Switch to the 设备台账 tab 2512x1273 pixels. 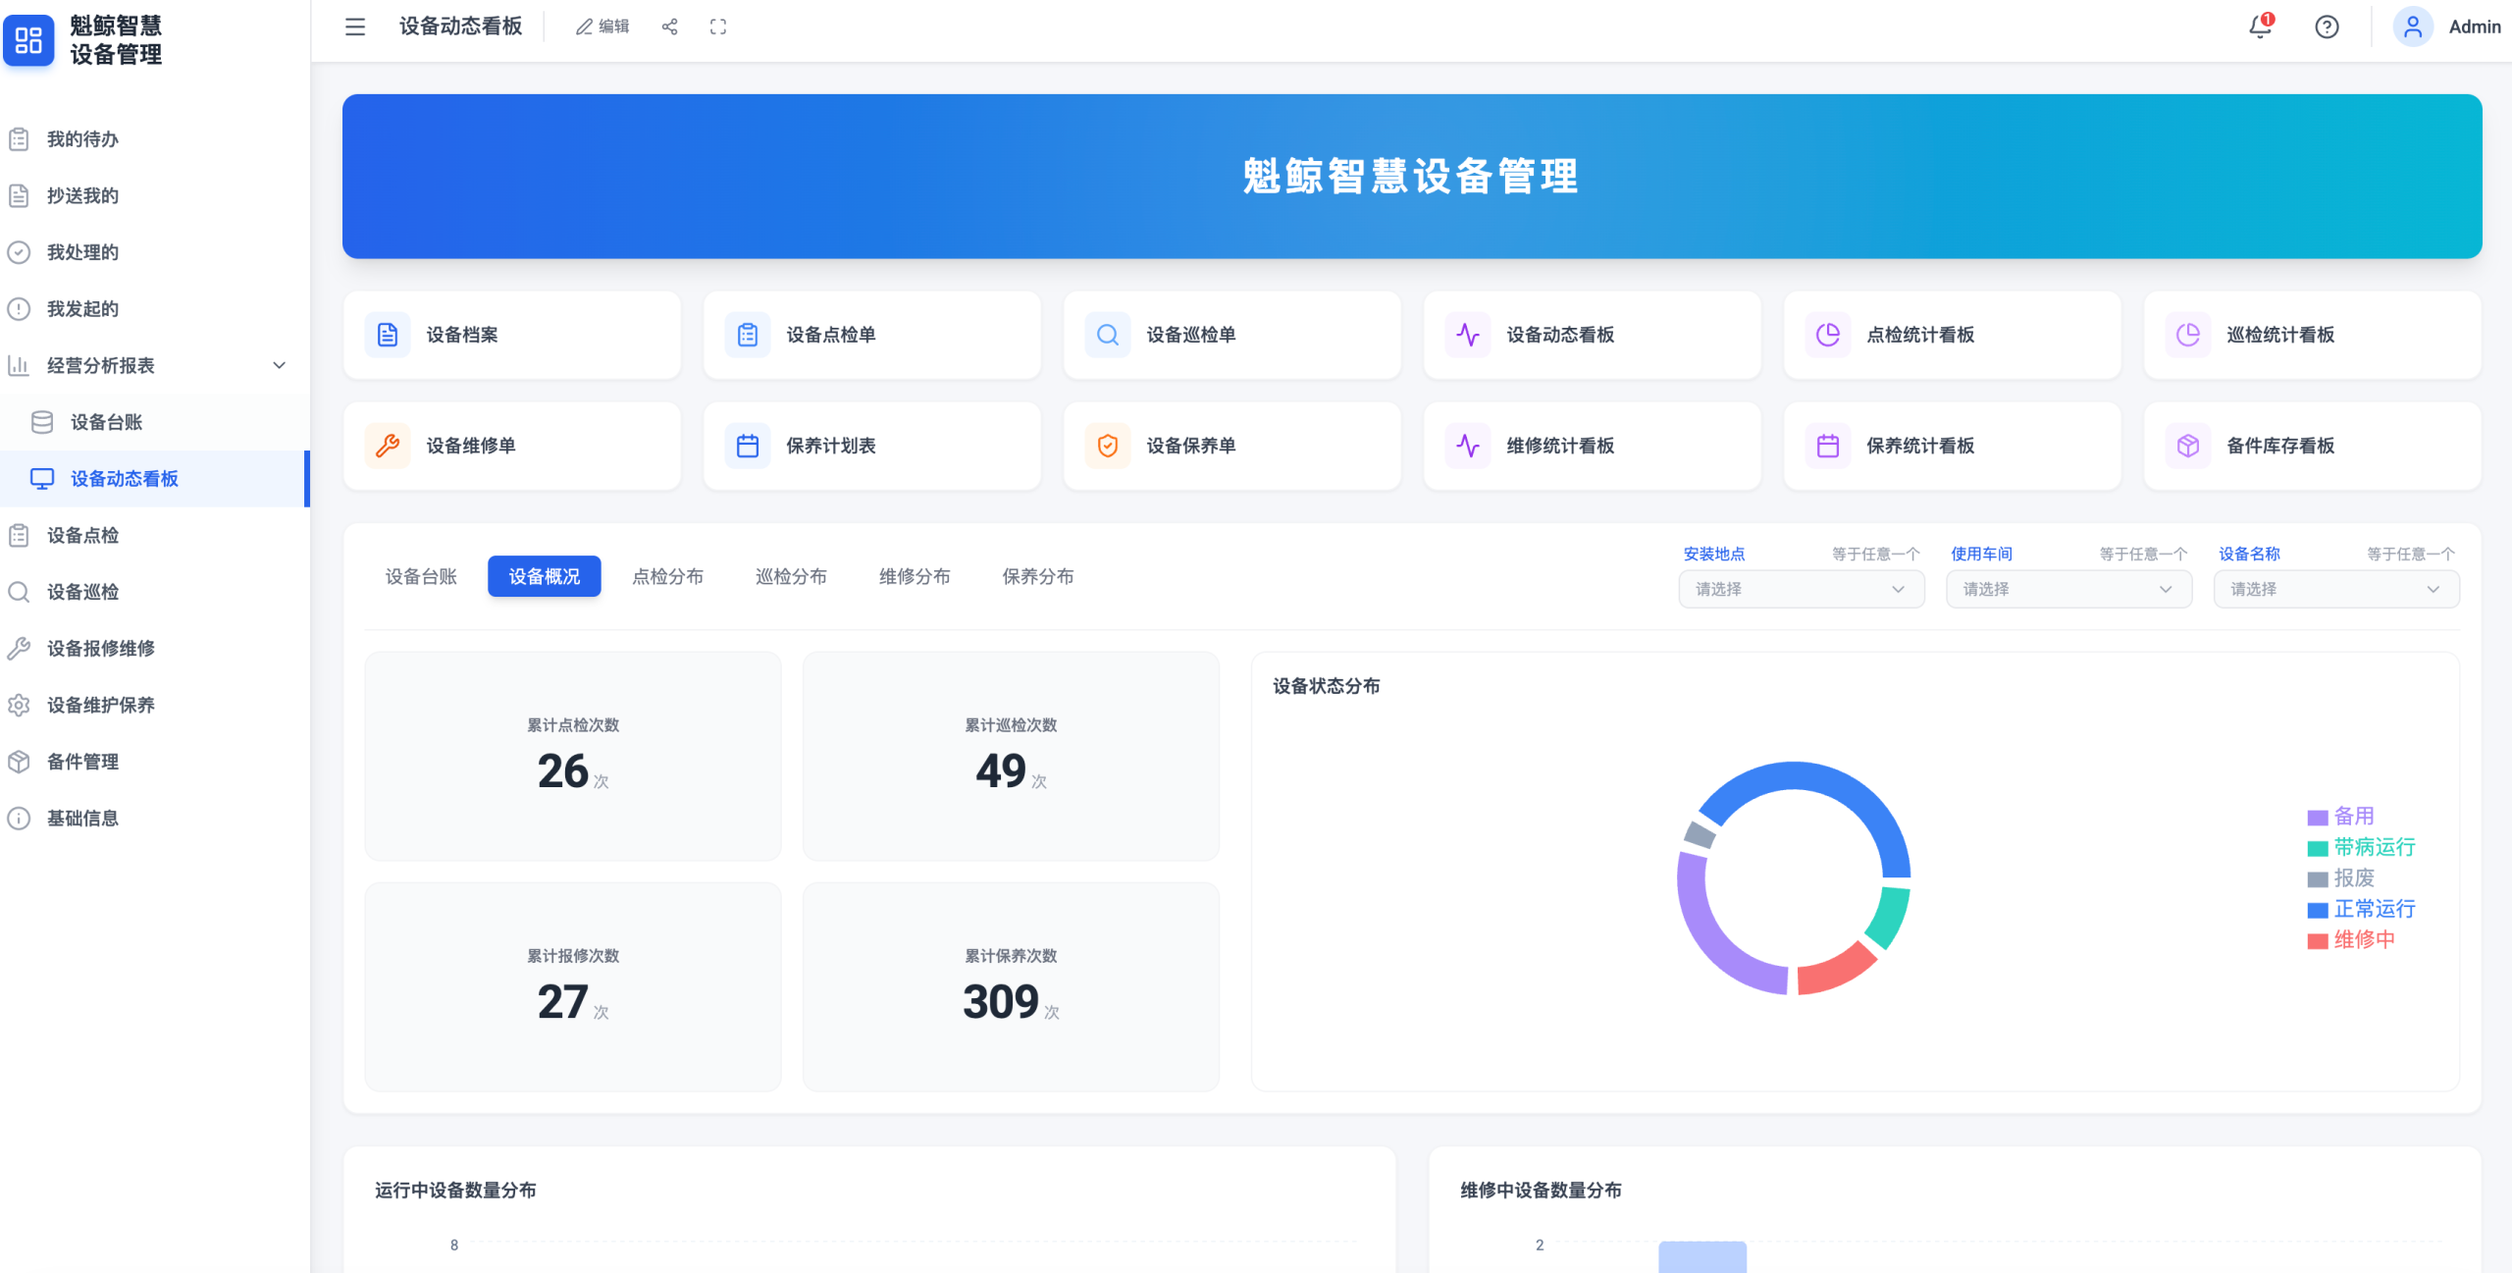(421, 576)
